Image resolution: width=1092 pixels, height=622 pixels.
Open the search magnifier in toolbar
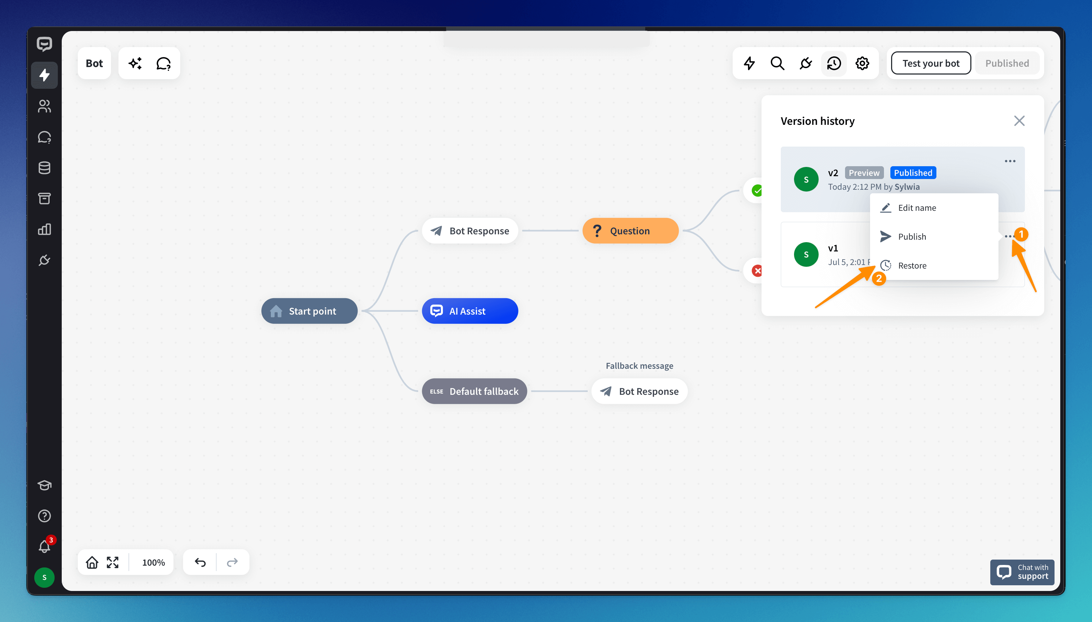pos(777,63)
